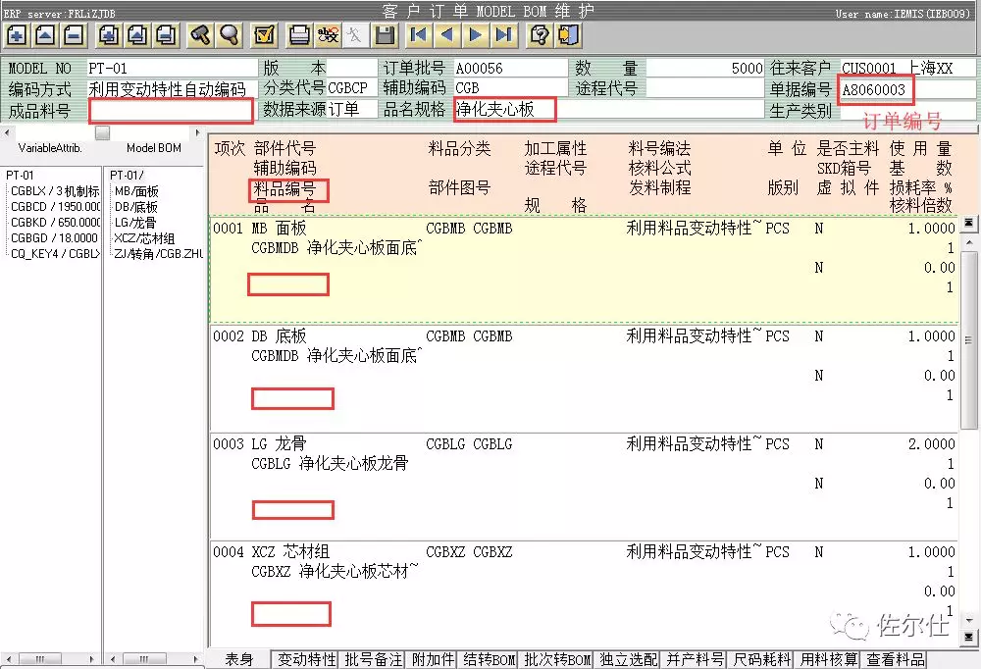The width and height of the screenshot is (981, 669).
Task: Click BOM table scrollbar top jump button
Action: click(968, 222)
